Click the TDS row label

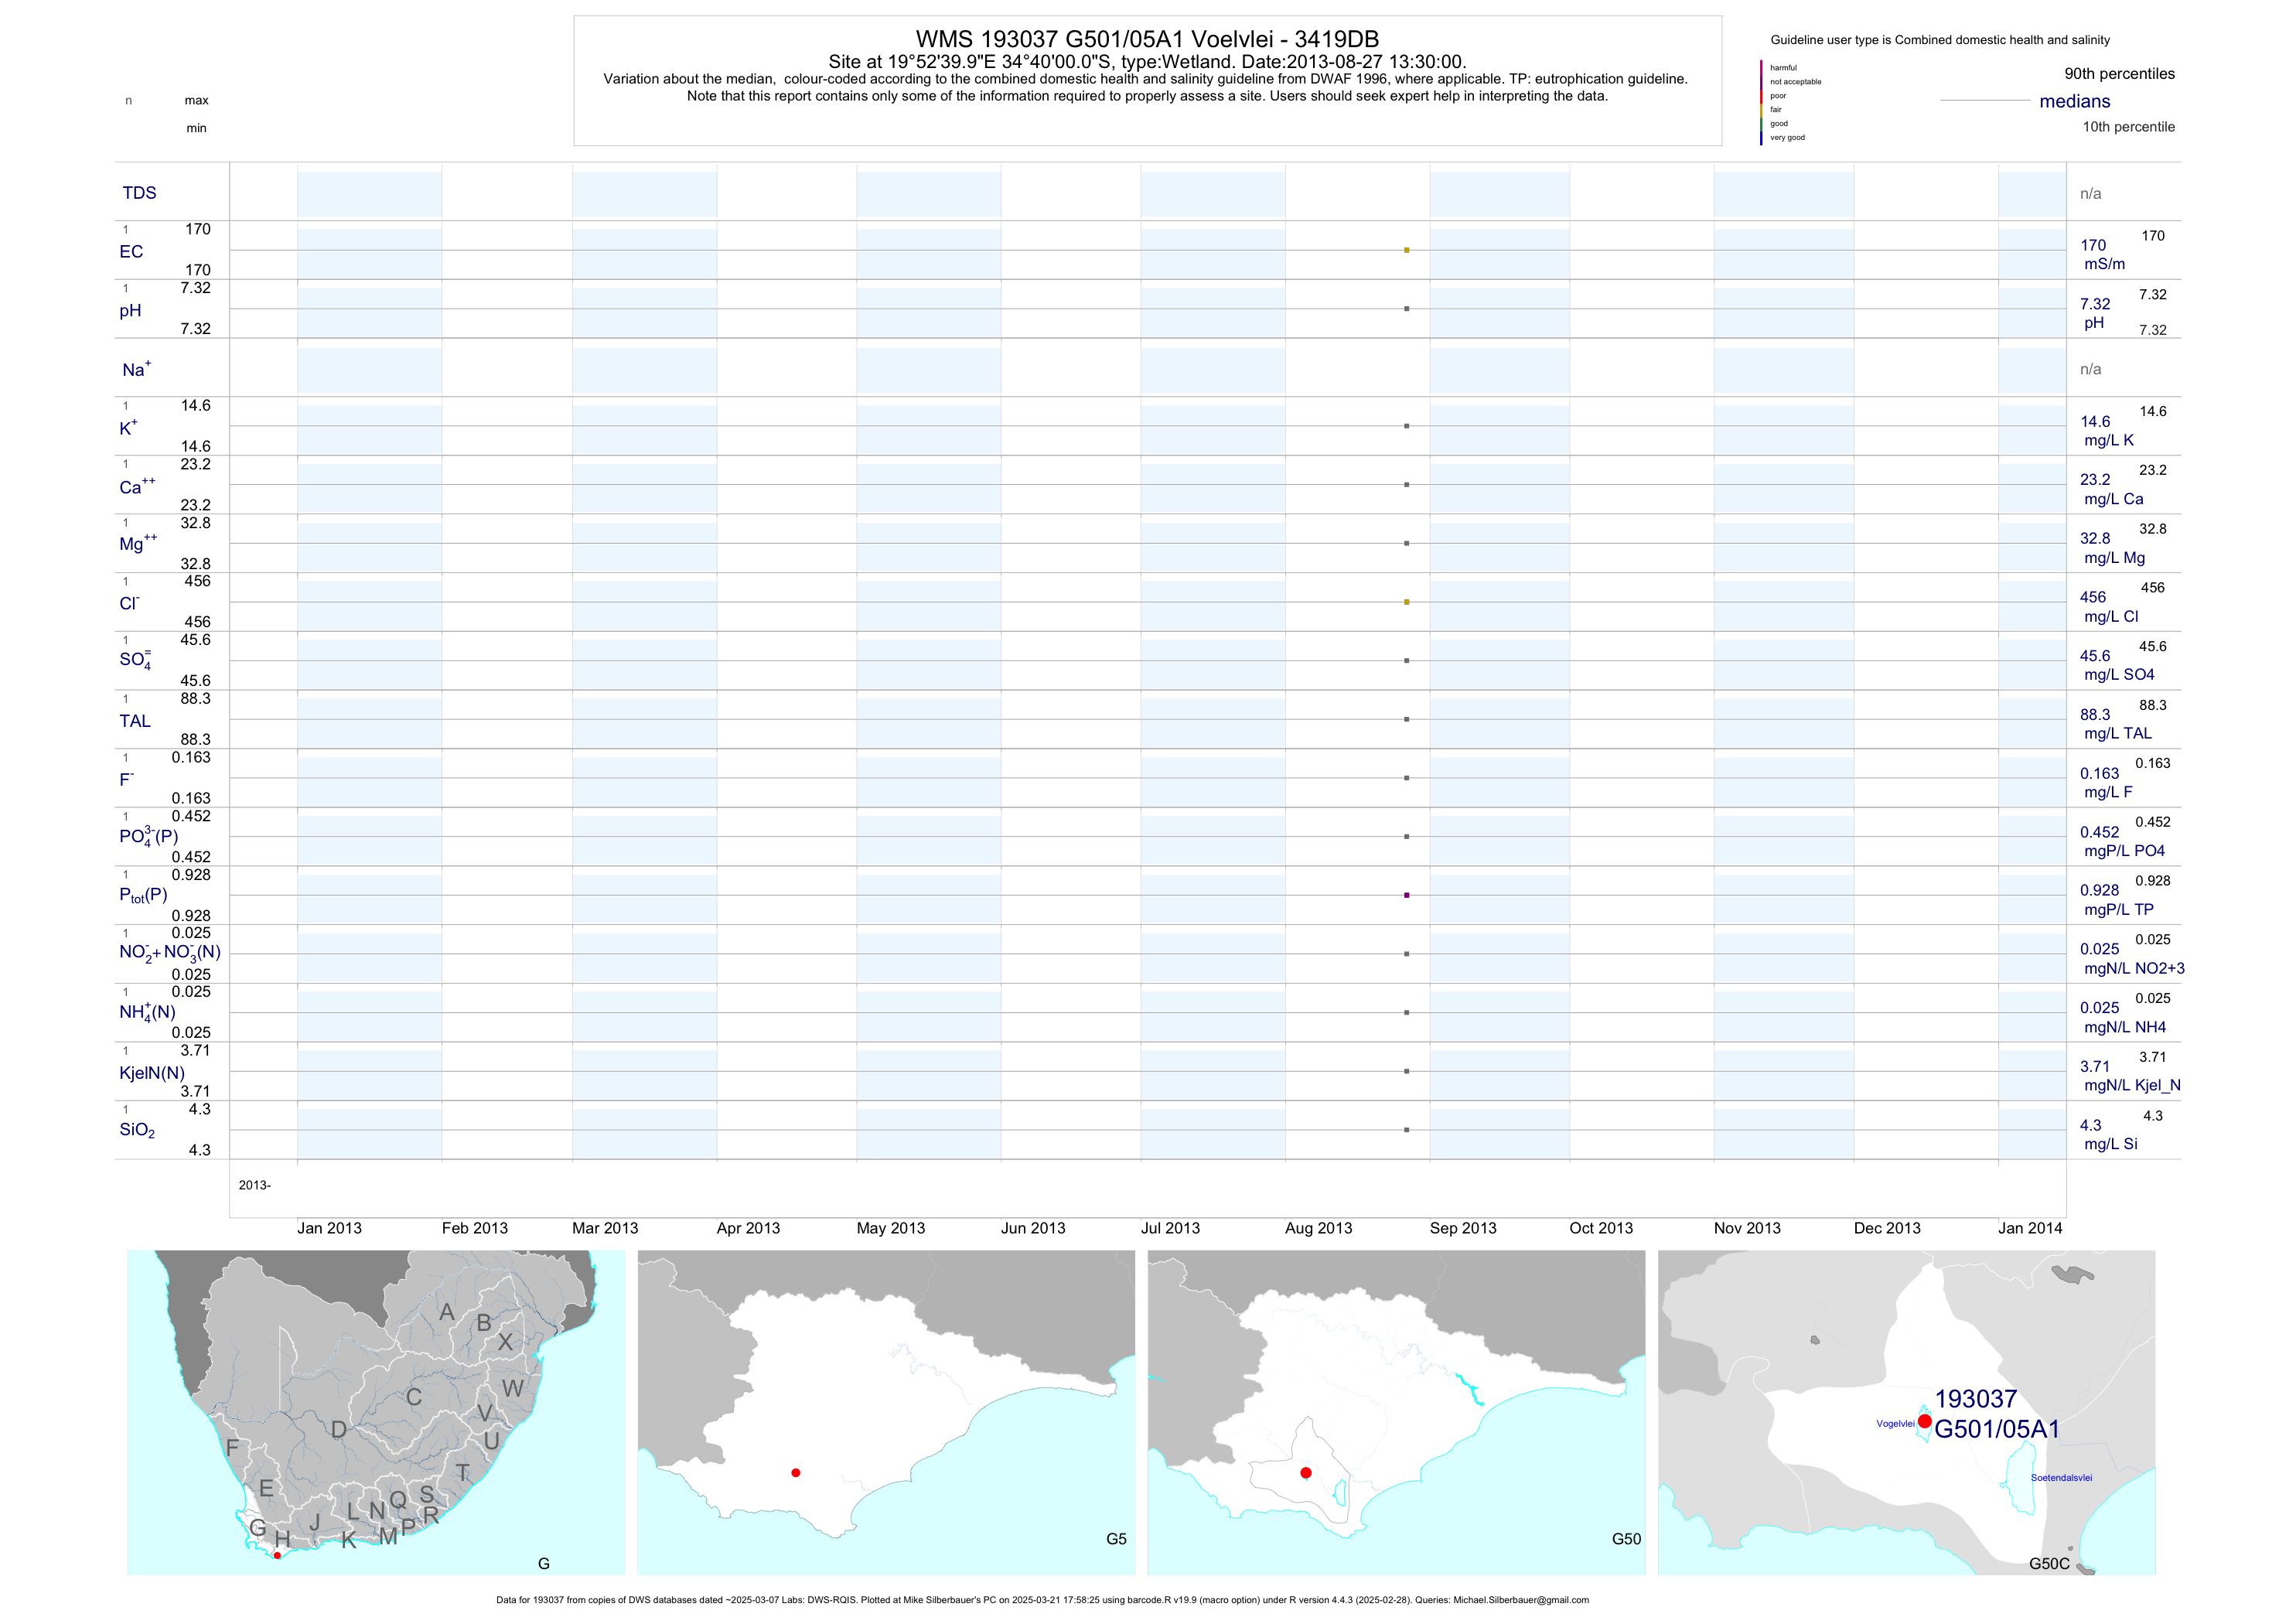point(139,193)
